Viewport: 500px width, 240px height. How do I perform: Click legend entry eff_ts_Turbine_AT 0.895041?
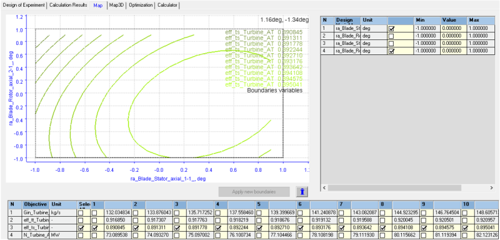[263, 85]
